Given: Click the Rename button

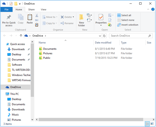Looking at the screenshot, I should click(x=67, y=23).
